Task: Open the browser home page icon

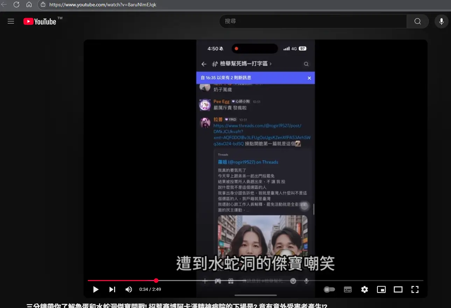Action: 29,5
